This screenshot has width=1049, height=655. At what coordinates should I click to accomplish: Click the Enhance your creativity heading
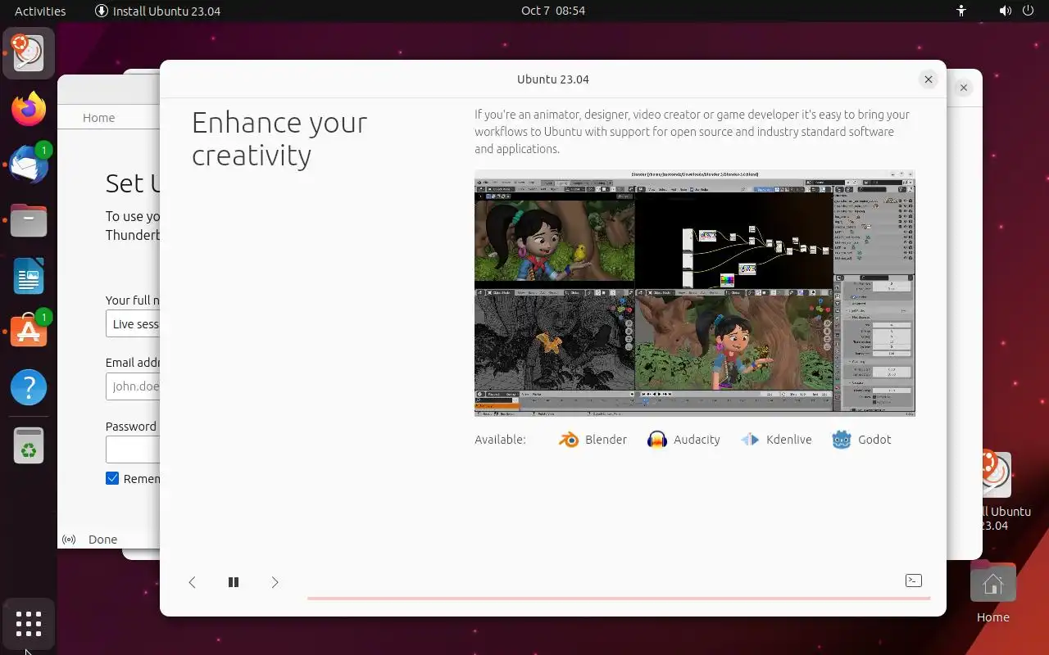(x=279, y=138)
